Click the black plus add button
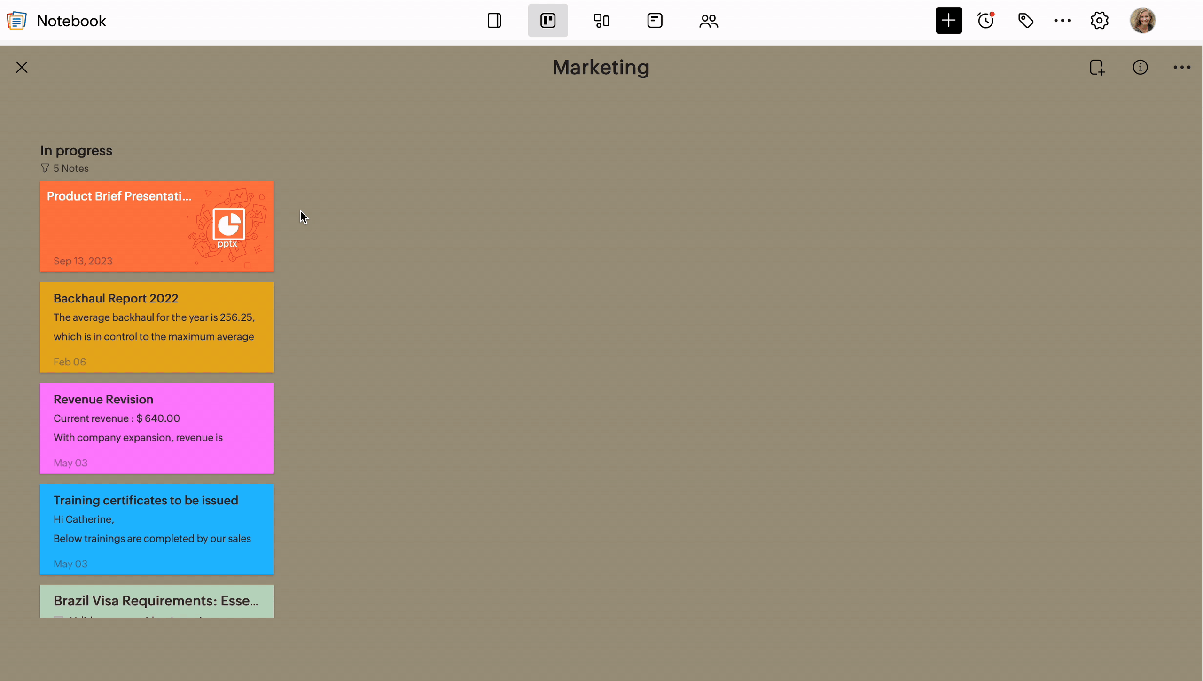1203x681 pixels. 949,21
